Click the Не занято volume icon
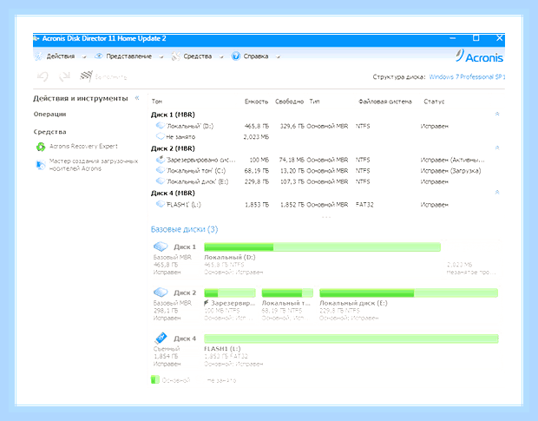Screen dimensions: 538x421 click(x=161, y=136)
